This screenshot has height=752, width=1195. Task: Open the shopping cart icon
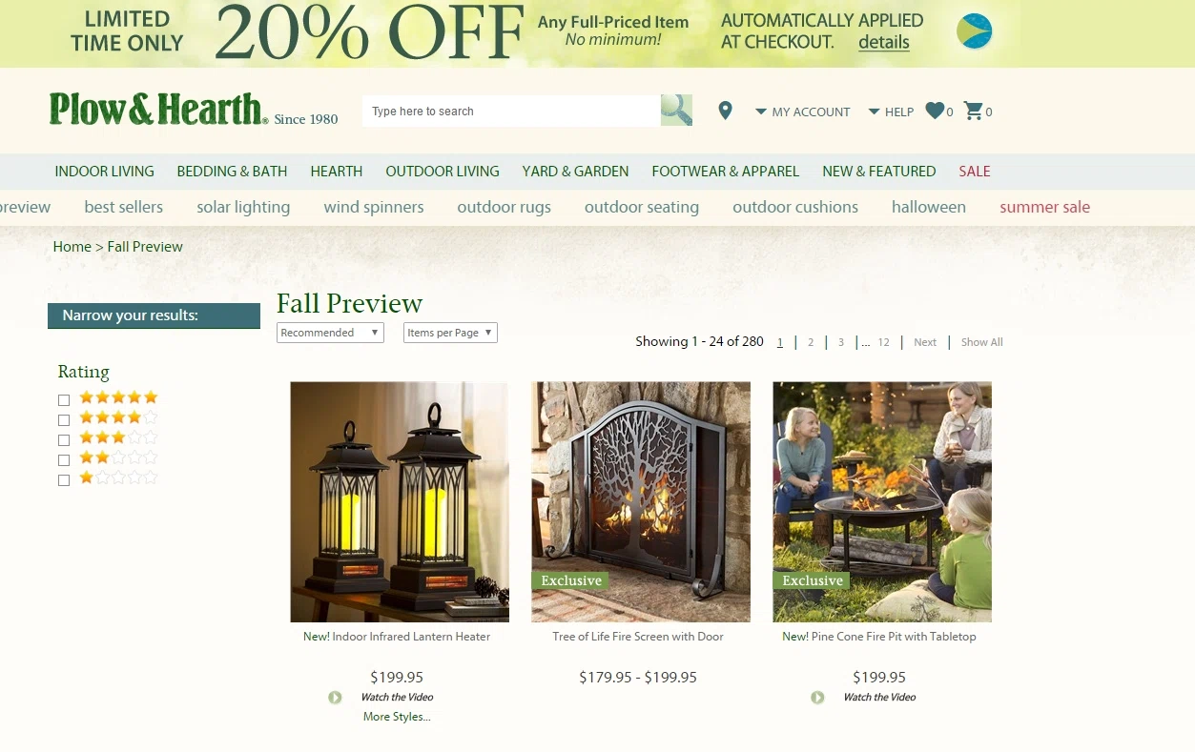coord(973,111)
